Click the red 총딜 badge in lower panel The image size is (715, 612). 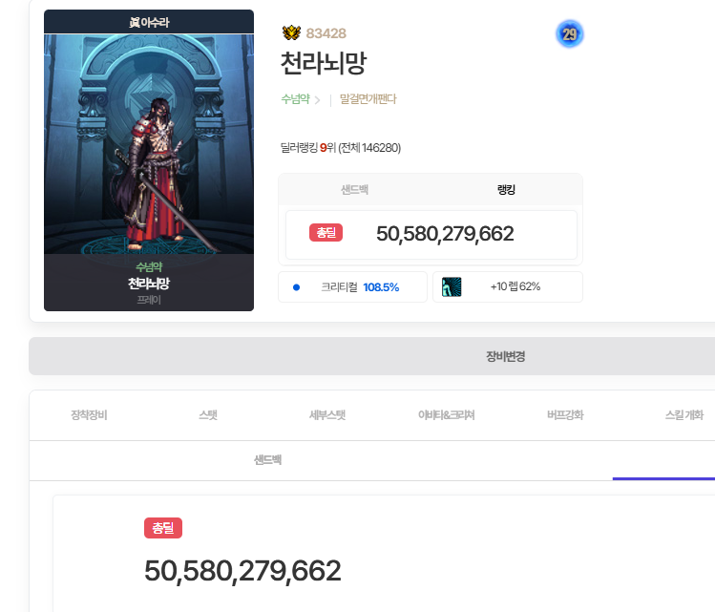click(x=162, y=528)
